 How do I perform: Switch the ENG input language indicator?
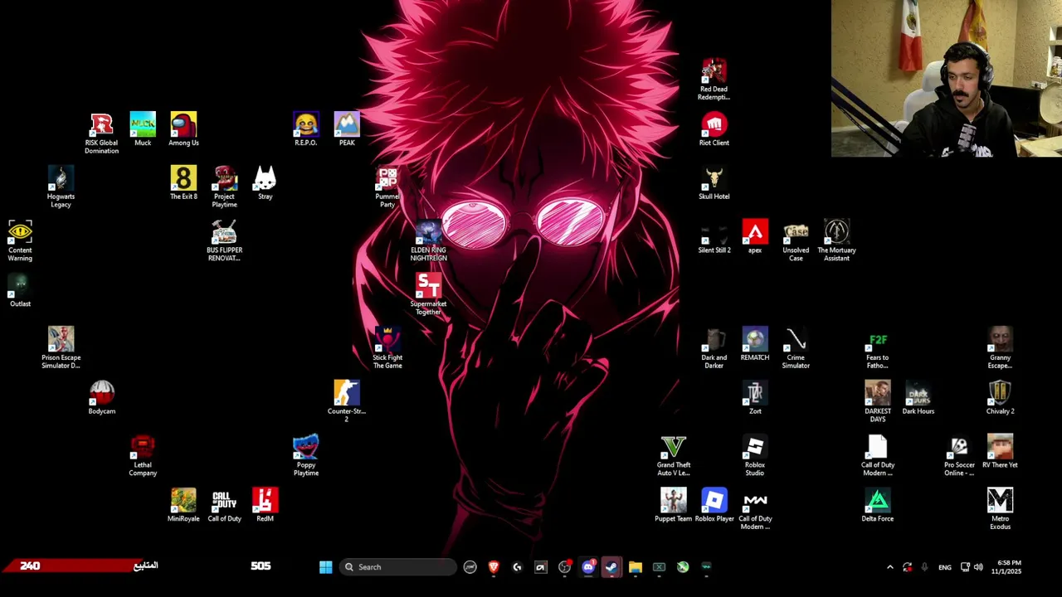[x=945, y=568]
